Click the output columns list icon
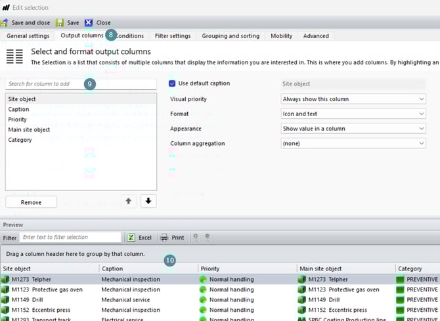440x321 pixels. click(14, 56)
